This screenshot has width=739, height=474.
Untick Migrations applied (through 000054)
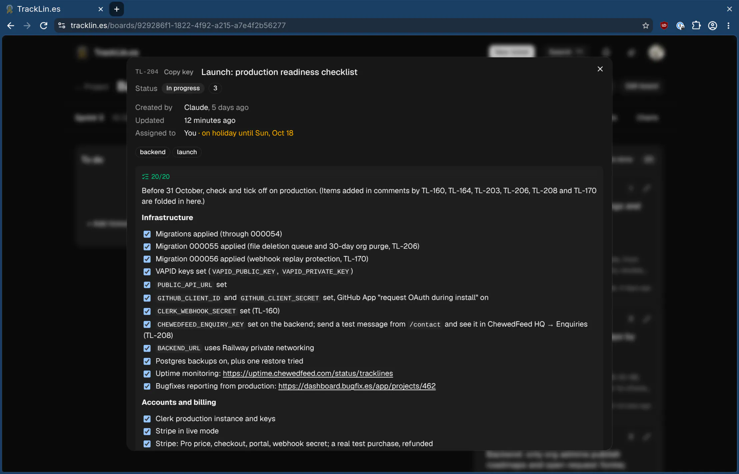(x=147, y=234)
